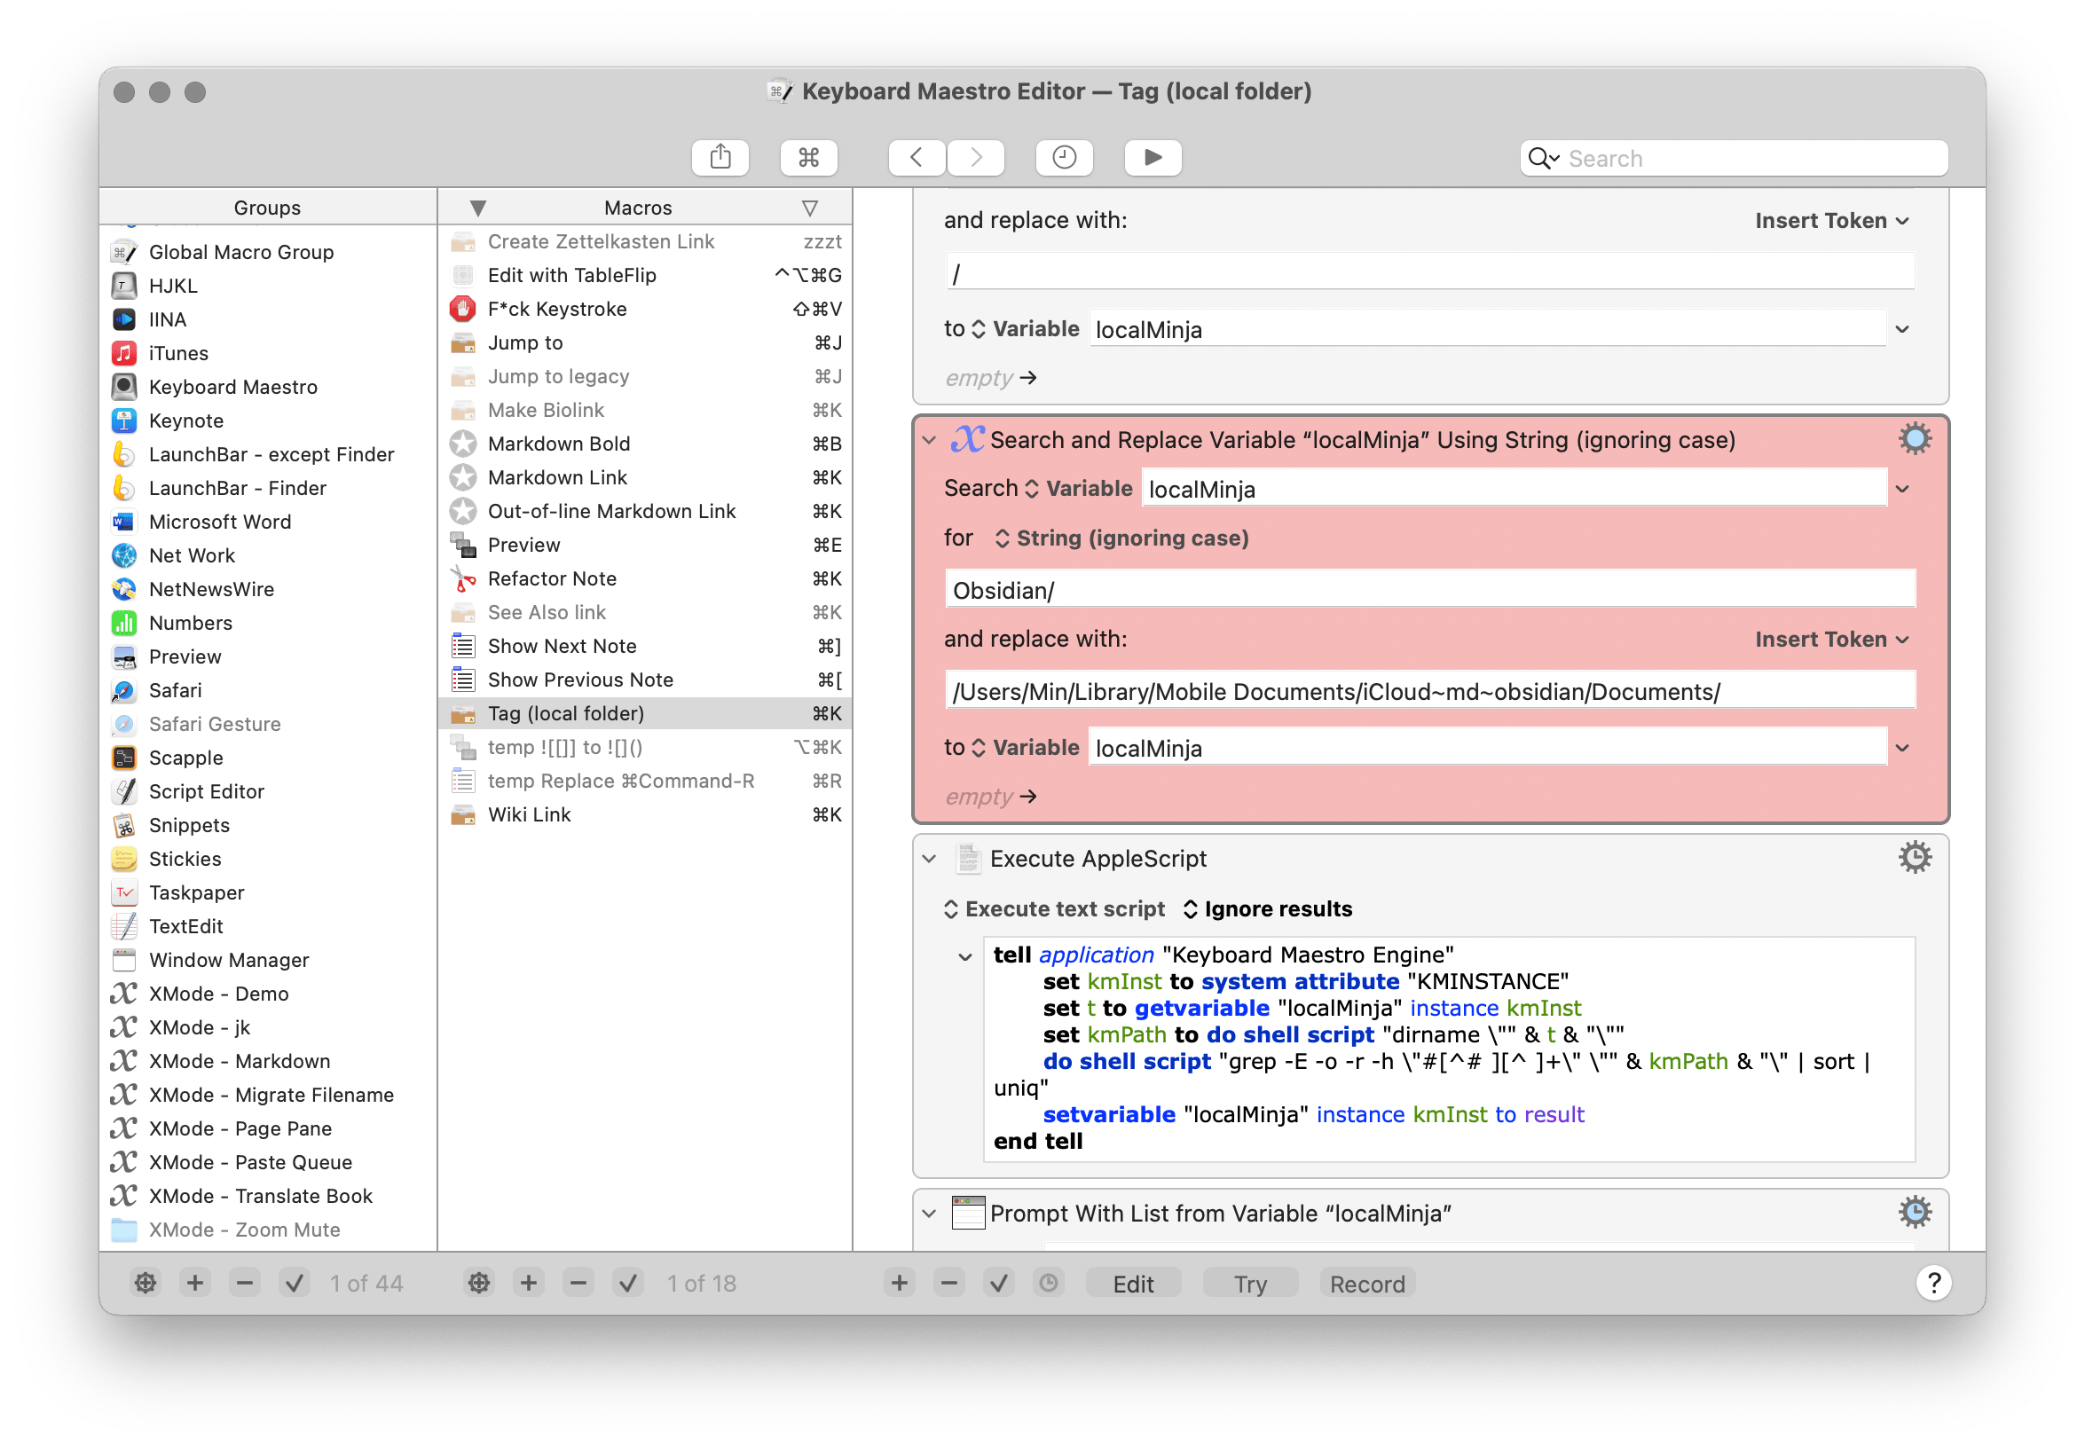
Task: Select the Global Macro Group
Action: point(268,252)
